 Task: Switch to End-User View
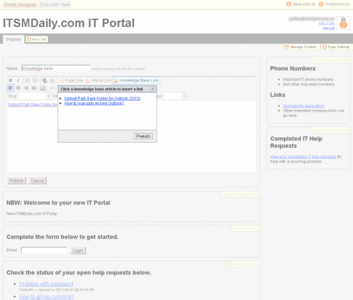tap(55, 4)
